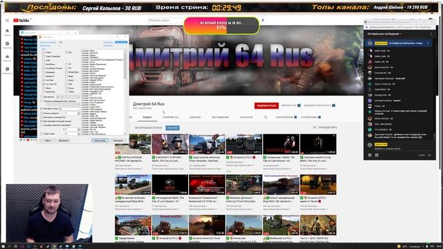Click the send message arrow icon
443x249 pixels.
(x=429, y=155)
